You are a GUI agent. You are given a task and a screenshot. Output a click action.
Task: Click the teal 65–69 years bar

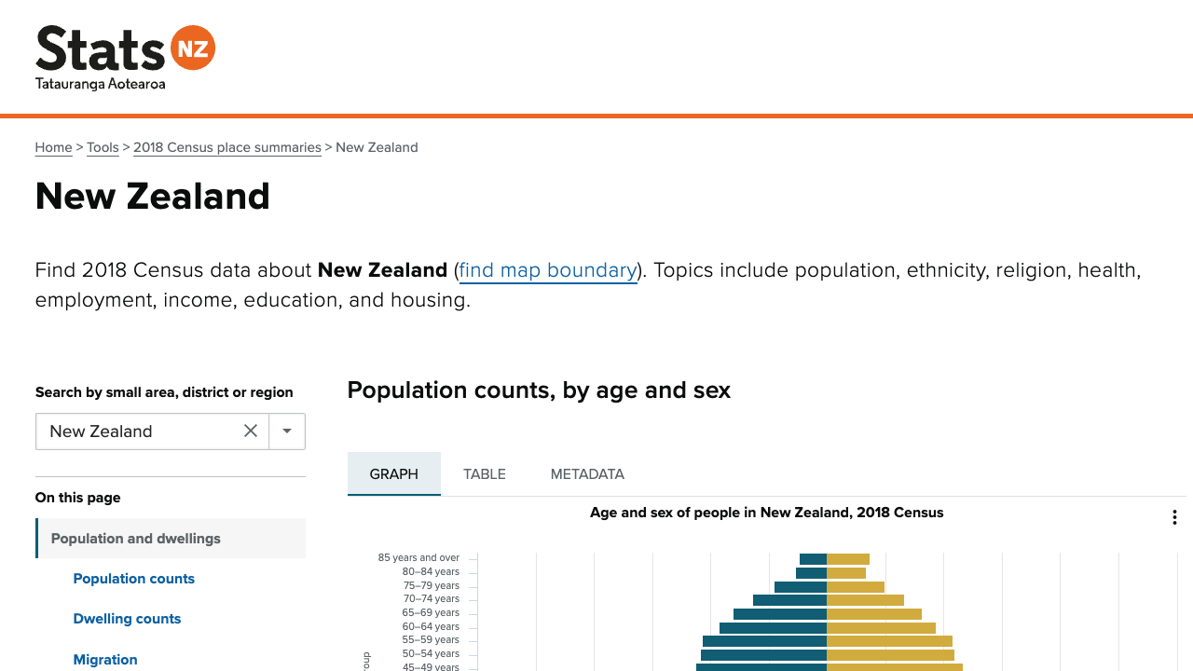780,614
